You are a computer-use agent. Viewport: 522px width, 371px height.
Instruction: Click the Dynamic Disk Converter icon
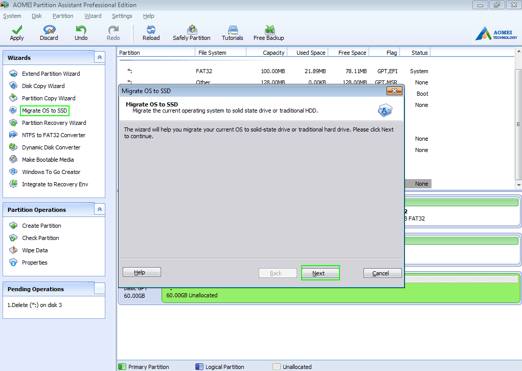(x=13, y=147)
